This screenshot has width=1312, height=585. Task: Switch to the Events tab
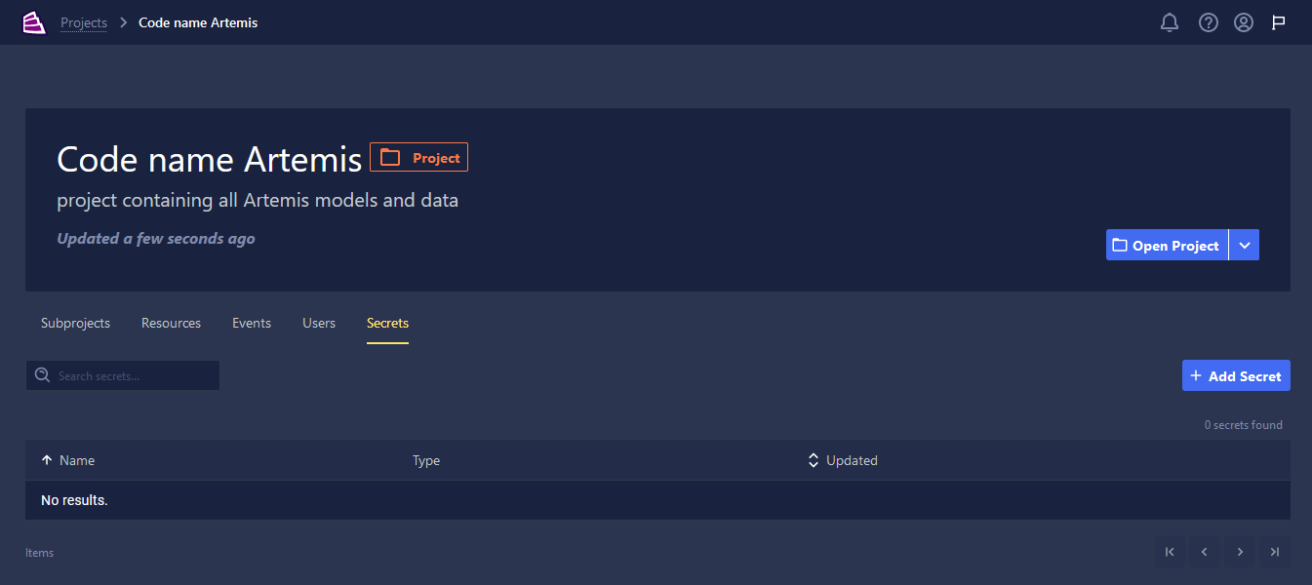click(252, 323)
